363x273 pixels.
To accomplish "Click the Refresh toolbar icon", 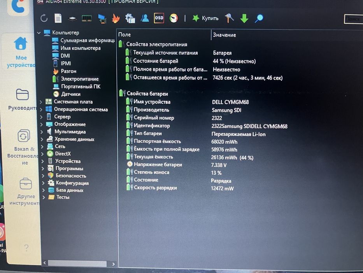I will pyautogui.click(x=44, y=18).
